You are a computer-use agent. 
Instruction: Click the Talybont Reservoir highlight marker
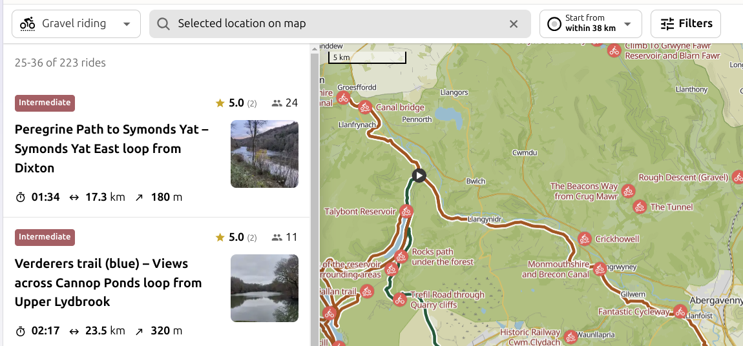406,212
